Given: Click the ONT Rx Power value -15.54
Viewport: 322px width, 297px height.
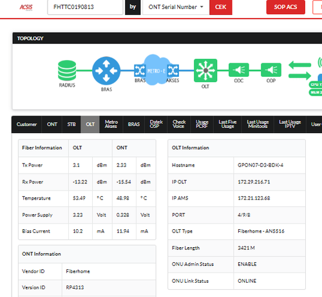Looking at the screenshot, I should [124, 182].
